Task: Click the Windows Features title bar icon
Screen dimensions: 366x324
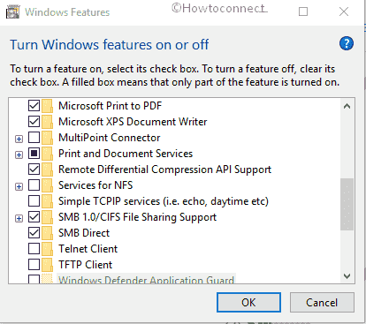Action: pyautogui.click(x=12, y=12)
